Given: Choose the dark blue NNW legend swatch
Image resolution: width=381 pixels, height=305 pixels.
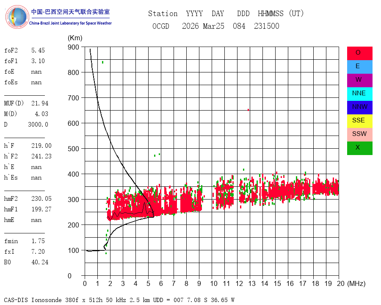Looking at the screenshot, I should coord(359,108).
